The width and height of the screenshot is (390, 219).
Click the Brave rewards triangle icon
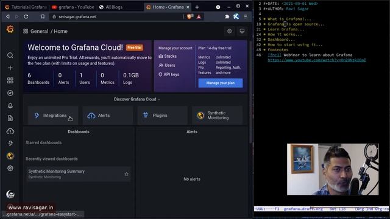tap(199, 16)
